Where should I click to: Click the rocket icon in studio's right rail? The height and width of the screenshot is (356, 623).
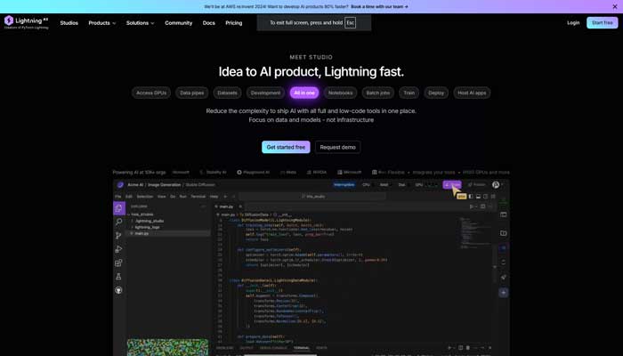click(x=504, y=278)
